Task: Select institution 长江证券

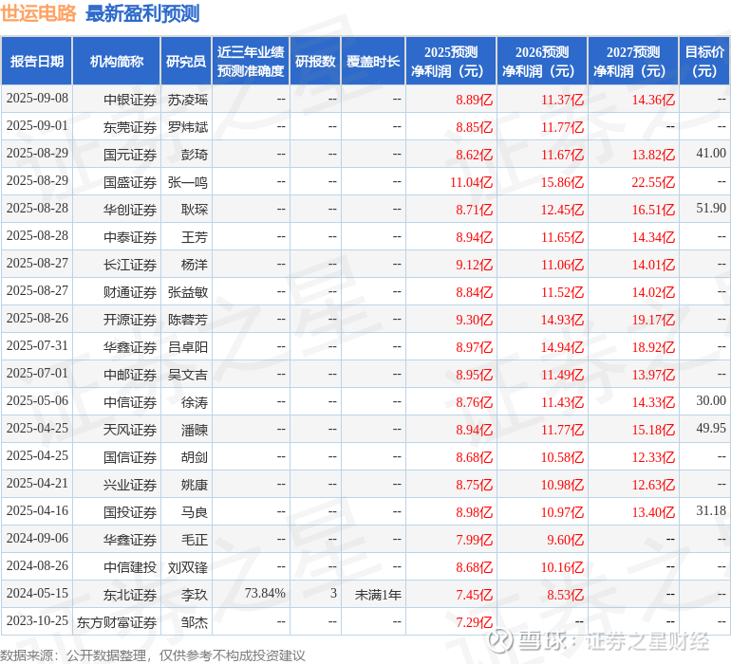Action: click(x=130, y=265)
